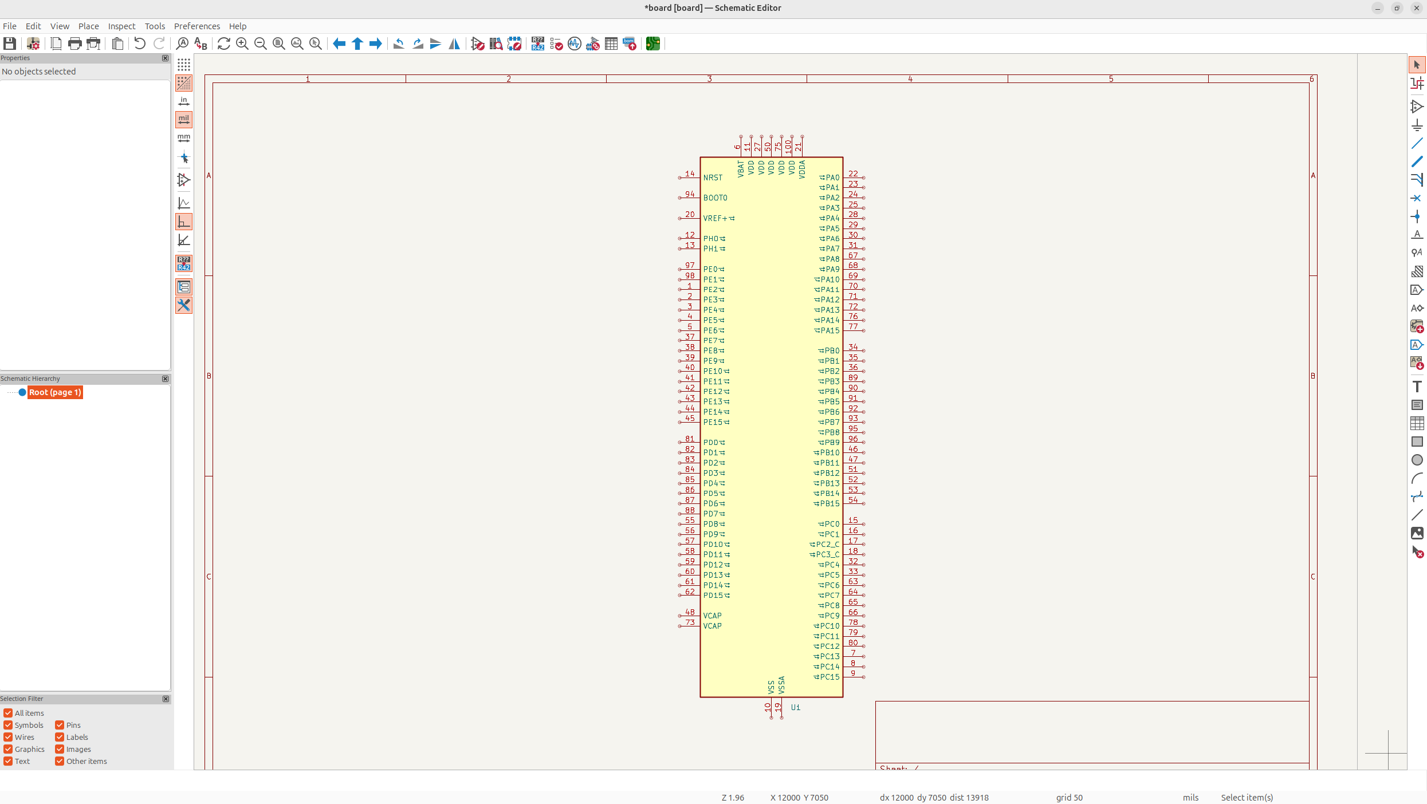Select Root (page 1) hierarchy item
This screenshot has height=804, width=1427.
click(55, 392)
